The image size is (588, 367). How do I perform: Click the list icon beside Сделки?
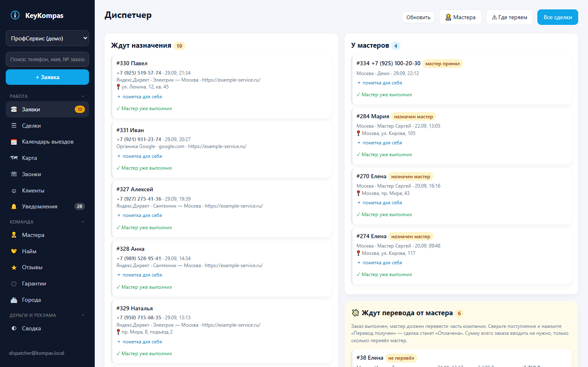point(14,126)
